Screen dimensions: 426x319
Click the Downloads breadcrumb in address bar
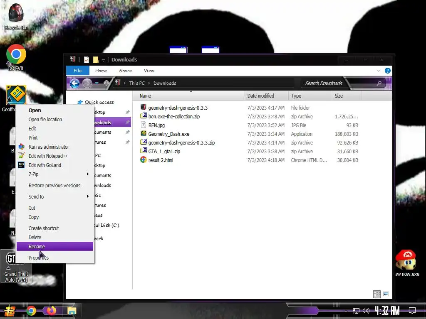(165, 83)
